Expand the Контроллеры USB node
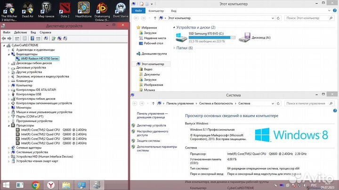The image size is (339, 190). (x=9, y=95)
